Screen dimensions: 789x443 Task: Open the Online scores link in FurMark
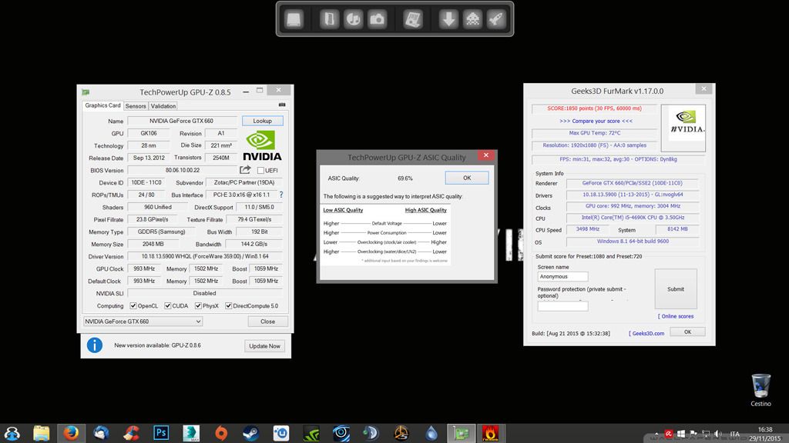[x=677, y=316]
